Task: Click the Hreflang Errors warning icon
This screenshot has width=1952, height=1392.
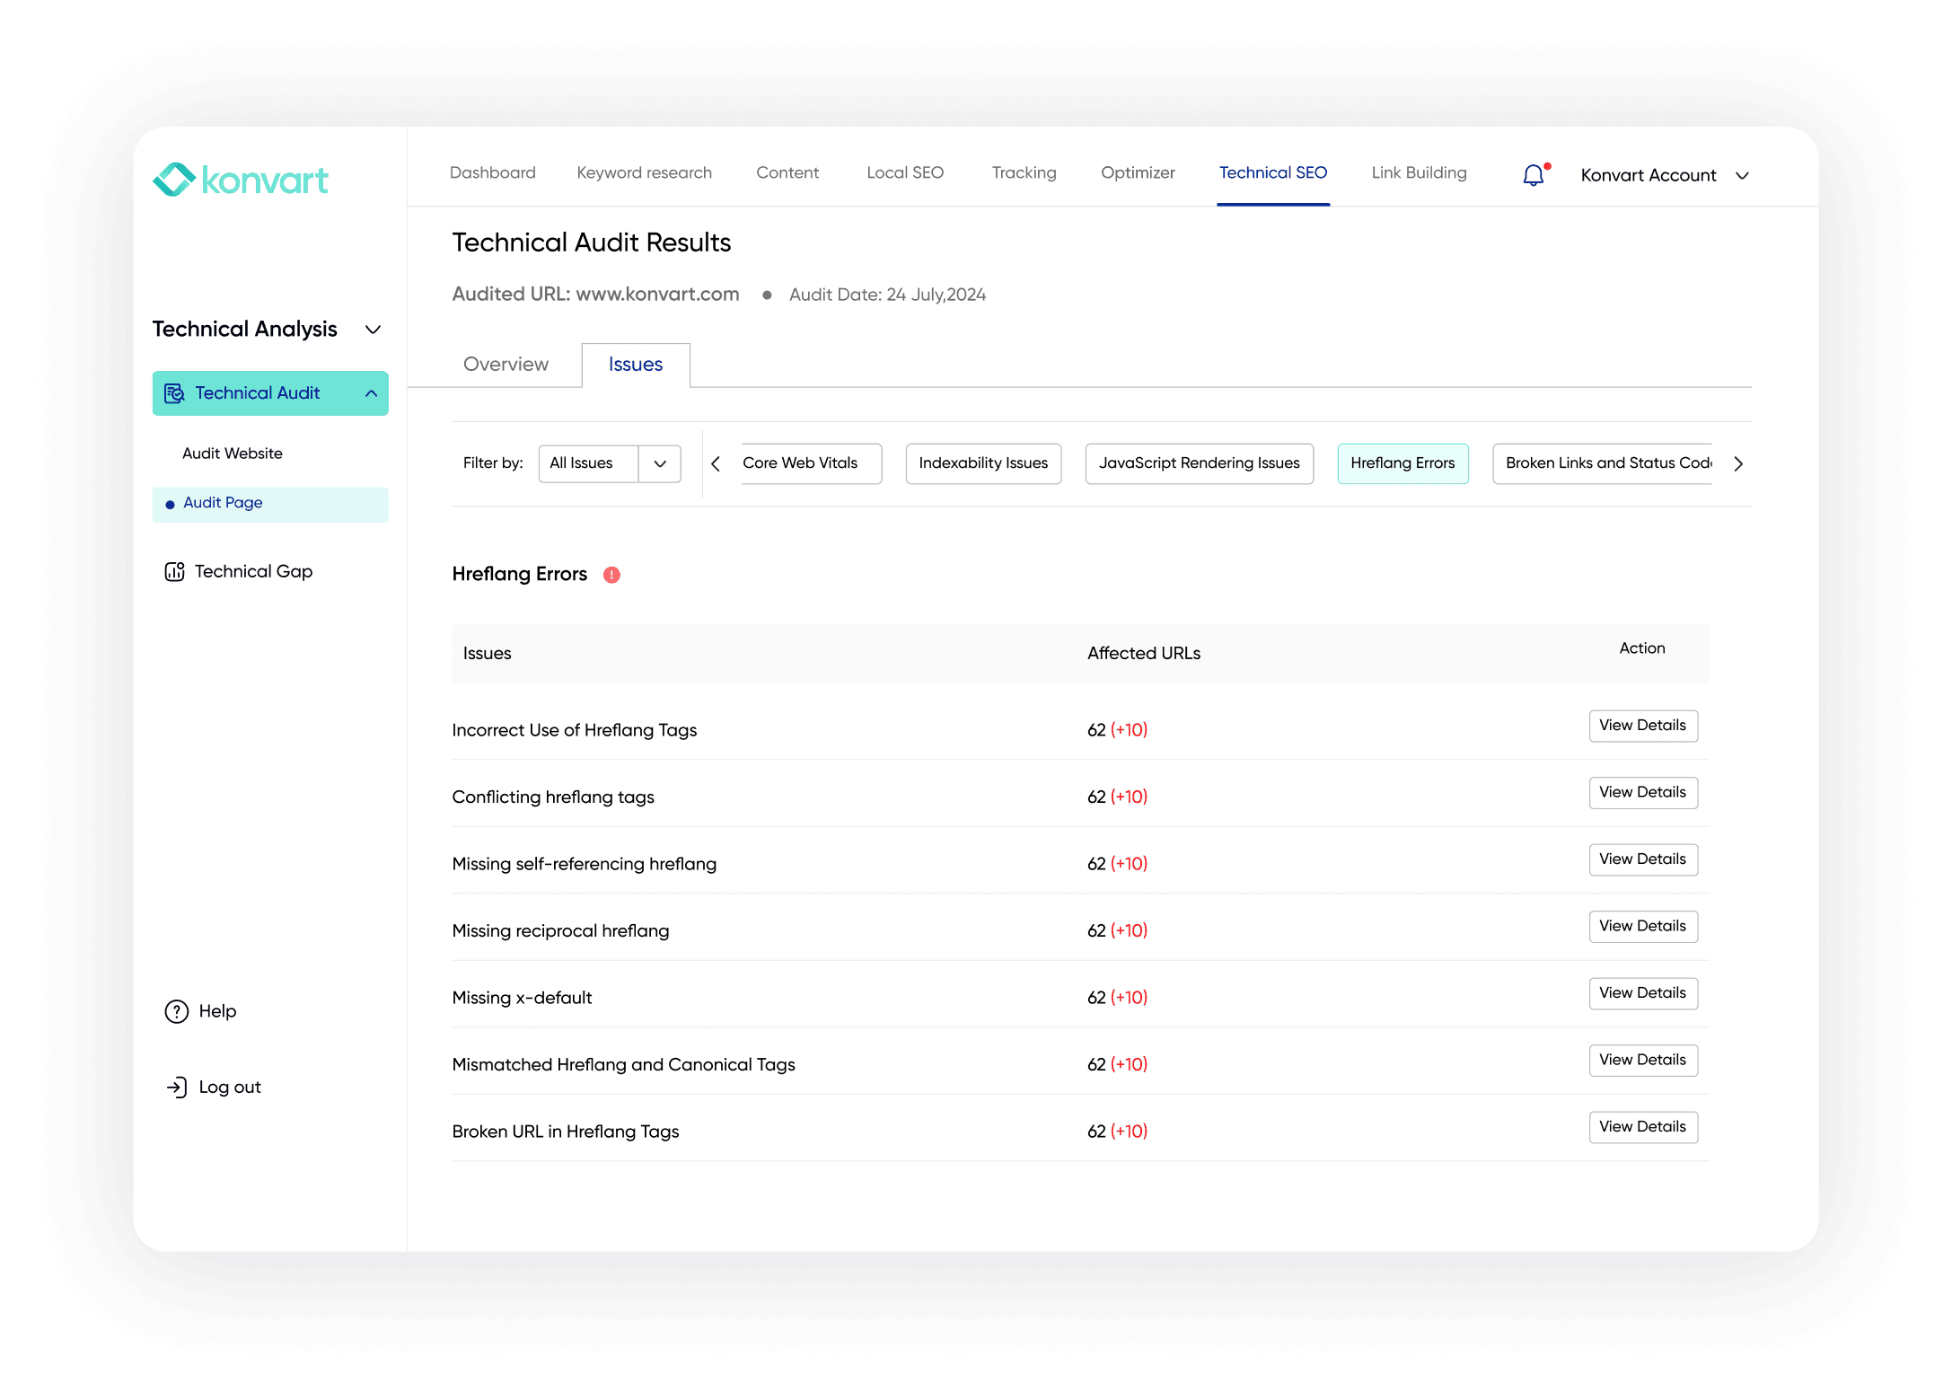Action: [x=611, y=575]
